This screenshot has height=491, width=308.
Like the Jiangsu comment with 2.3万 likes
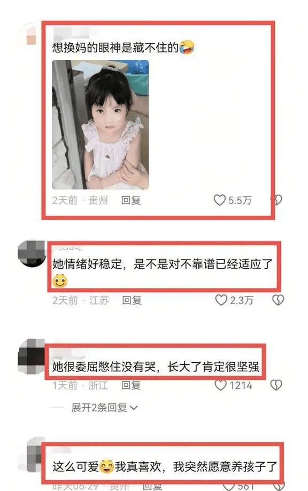click(x=221, y=300)
